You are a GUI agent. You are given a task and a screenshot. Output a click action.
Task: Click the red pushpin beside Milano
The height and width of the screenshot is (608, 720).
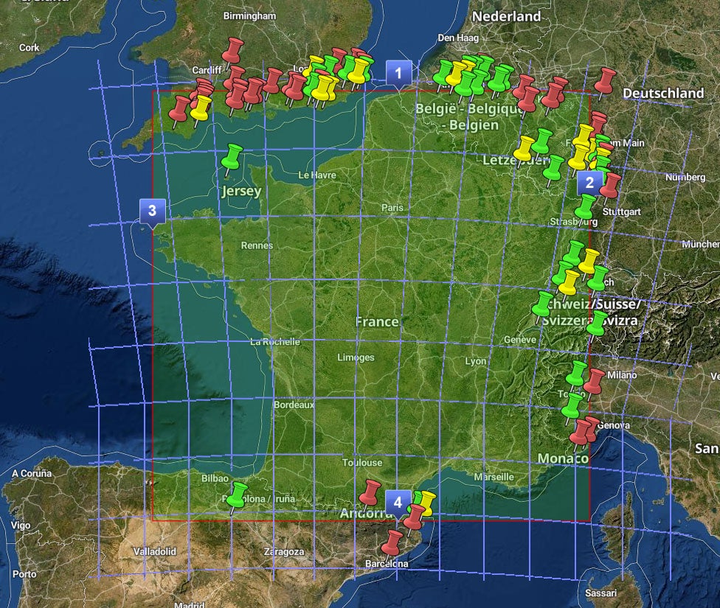(595, 380)
